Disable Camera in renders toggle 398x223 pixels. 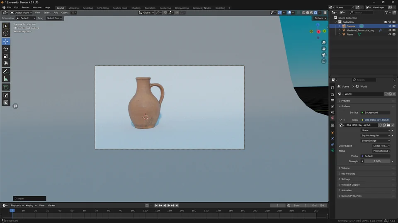pos(394,26)
